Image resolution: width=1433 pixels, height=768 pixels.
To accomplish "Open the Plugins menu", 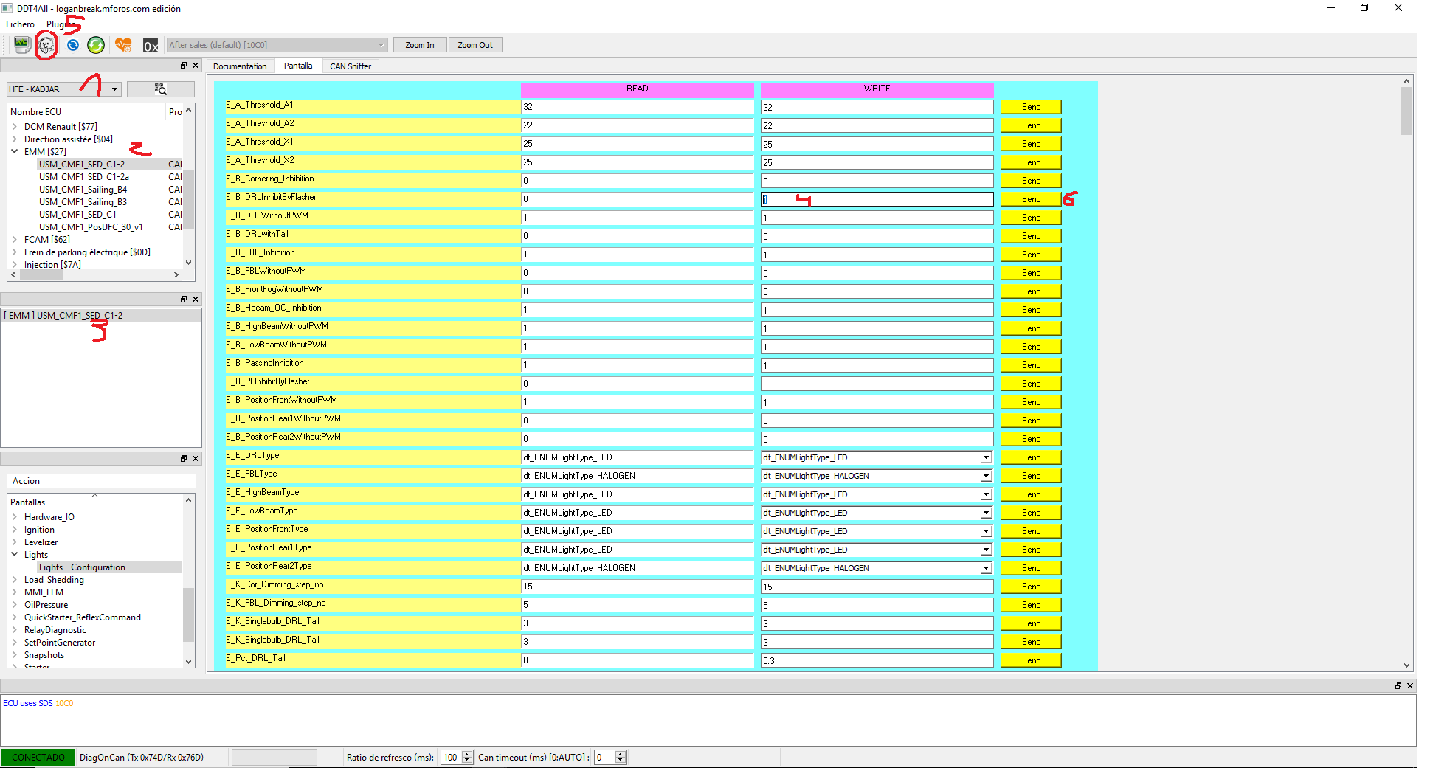I will click(x=61, y=24).
